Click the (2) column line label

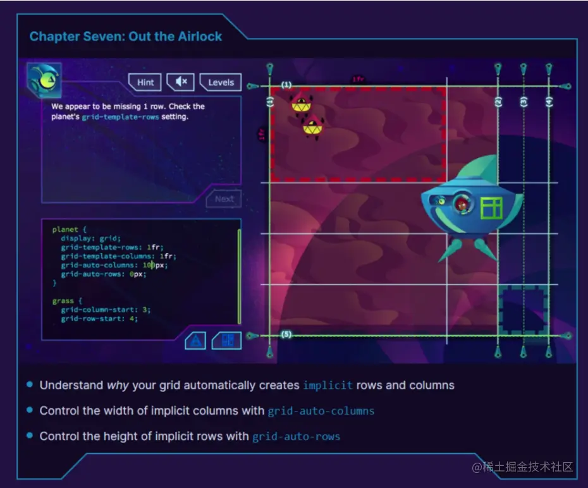tap(498, 101)
